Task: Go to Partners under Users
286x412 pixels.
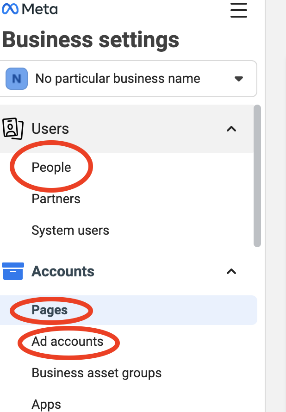Action: click(x=56, y=199)
